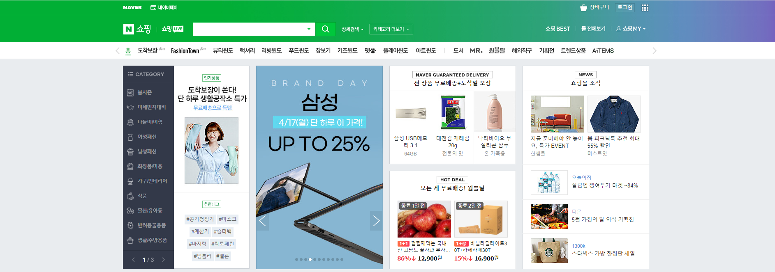Open 네이버페이 link with card icon
This screenshot has height=272, width=775.
click(164, 7)
